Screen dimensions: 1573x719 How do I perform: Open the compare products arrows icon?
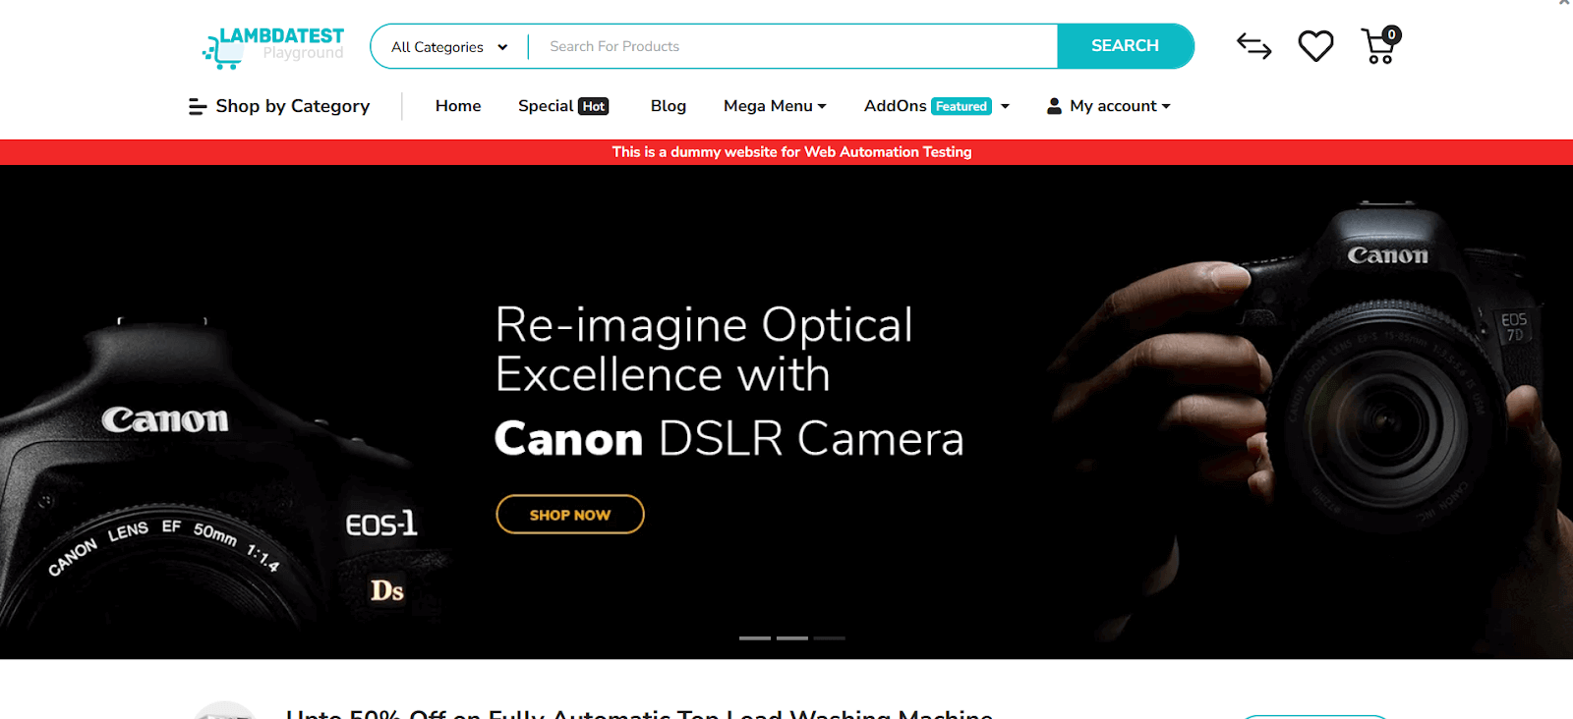click(x=1253, y=46)
